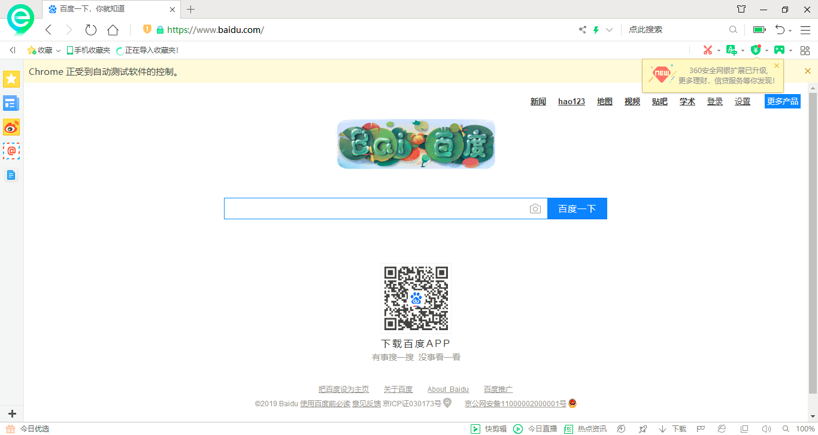Click the undo closed tab arrow
Image resolution: width=818 pixels, height=435 pixels.
click(x=780, y=30)
